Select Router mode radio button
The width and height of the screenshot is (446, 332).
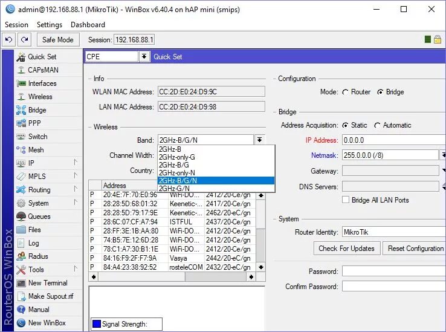point(345,93)
